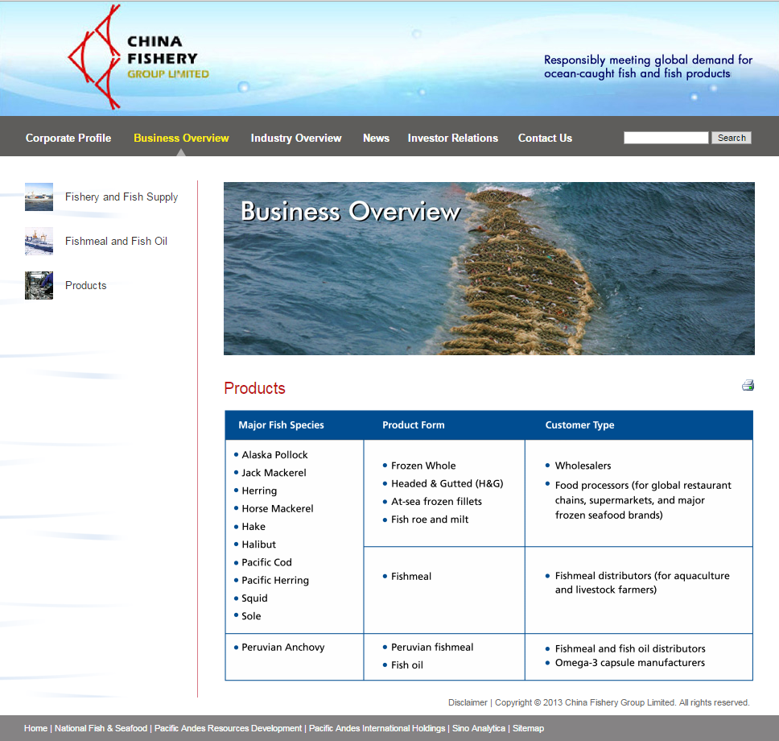Image resolution: width=779 pixels, height=741 pixels.
Task: Open the Industry Overview menu
Action: [x=296, y=139]
